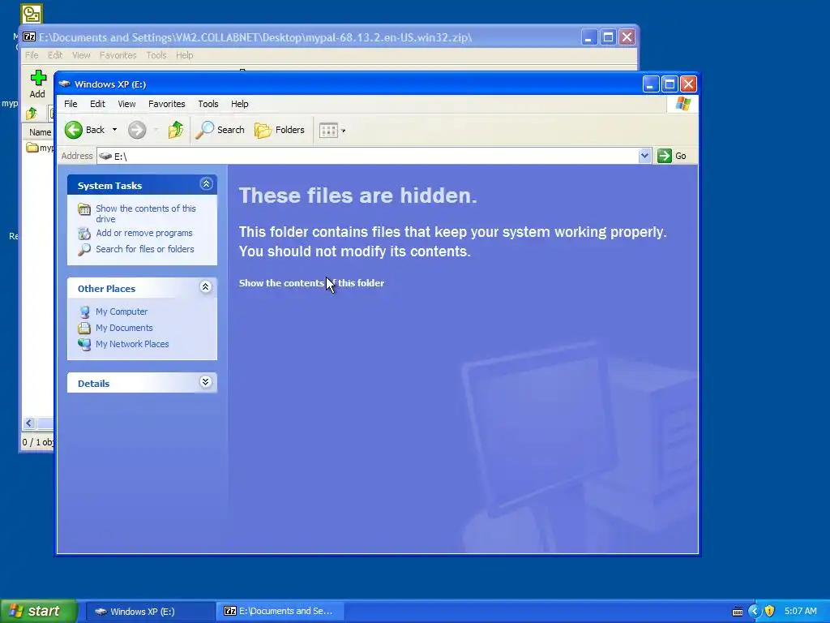
Task: Click the Add or remove programs icon
Action: (84, 233)
